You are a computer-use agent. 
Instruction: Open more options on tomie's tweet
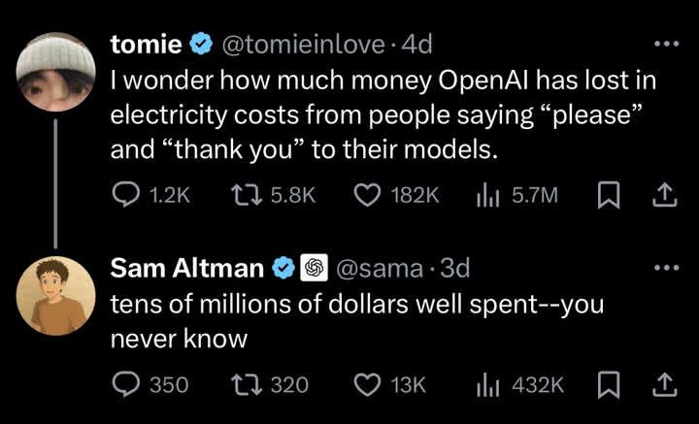pyautogui.click(x=664, y=45)
